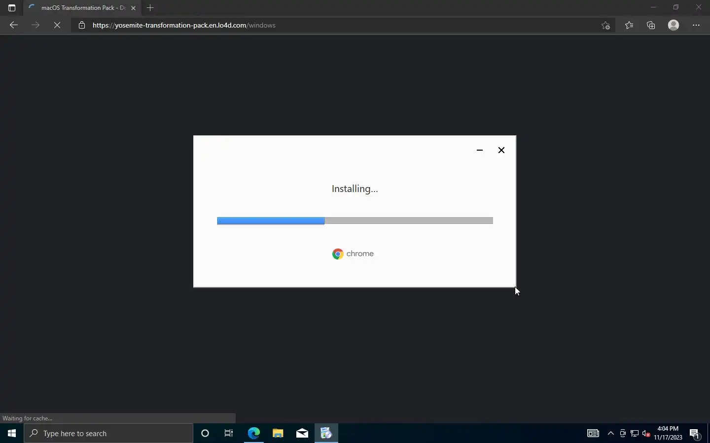Switch to Microsoft Edge in taskbar
Screen dimensions: 710x443
[x=253, y=433]
